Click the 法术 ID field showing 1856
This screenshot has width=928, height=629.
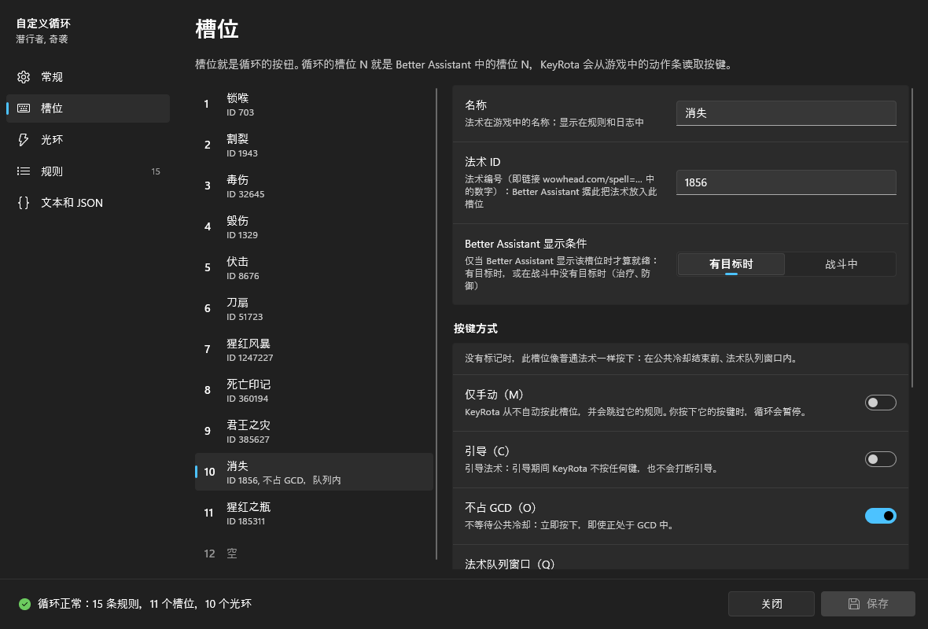pos(786,182)
